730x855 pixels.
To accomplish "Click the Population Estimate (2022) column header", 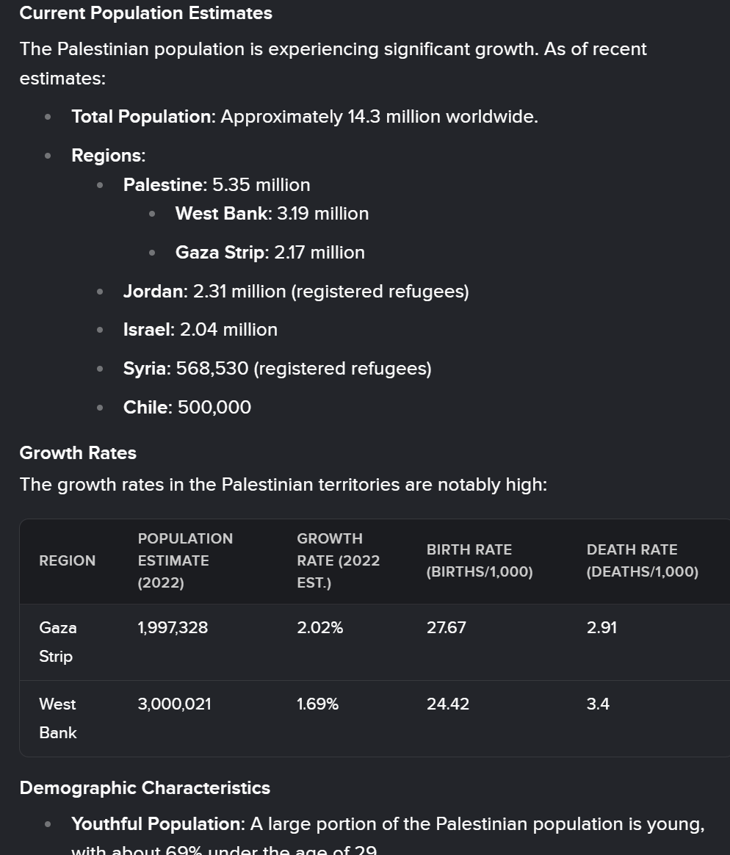I will tap(185, 560).
